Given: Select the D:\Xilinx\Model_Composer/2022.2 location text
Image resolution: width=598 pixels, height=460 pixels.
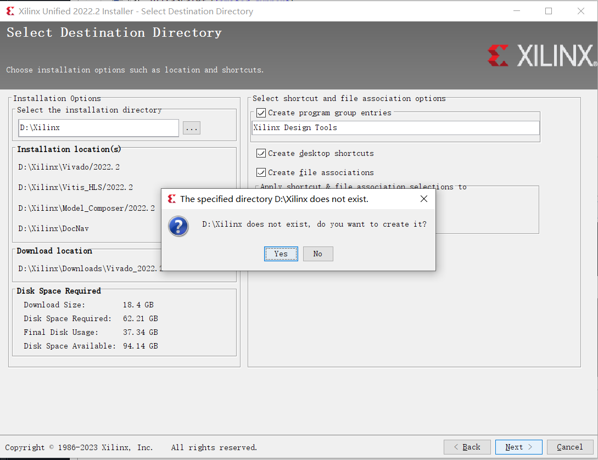Looking at the screenshot, I should (87, 208).
